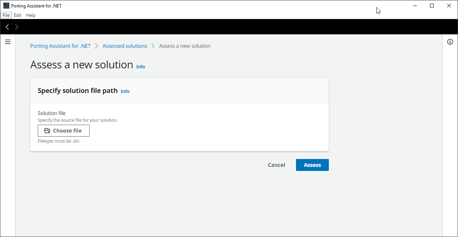458x237 pixels.
Task: Open Info link in Specify solution file path
Action: 125,91
